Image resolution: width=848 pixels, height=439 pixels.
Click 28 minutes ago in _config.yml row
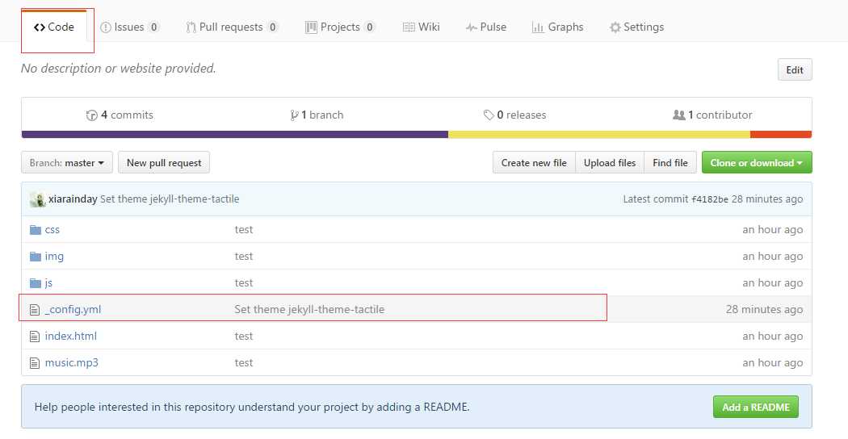(x=764, y=310)
